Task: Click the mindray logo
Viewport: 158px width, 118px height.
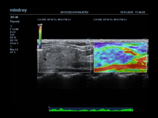Action: click(18, 10)
